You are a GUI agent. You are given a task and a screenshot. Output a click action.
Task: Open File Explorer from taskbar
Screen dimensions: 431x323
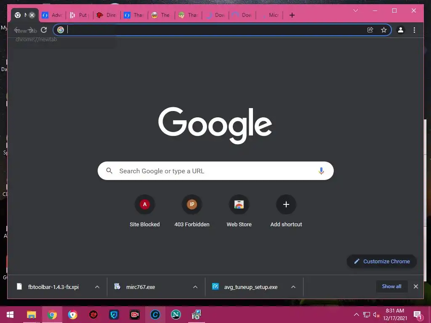[31, 315]
